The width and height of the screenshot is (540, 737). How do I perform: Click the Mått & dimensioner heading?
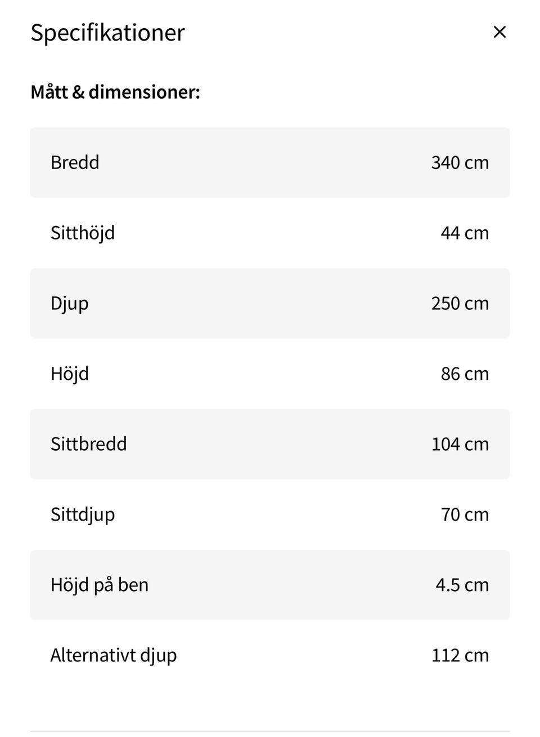tap(115, 92)
